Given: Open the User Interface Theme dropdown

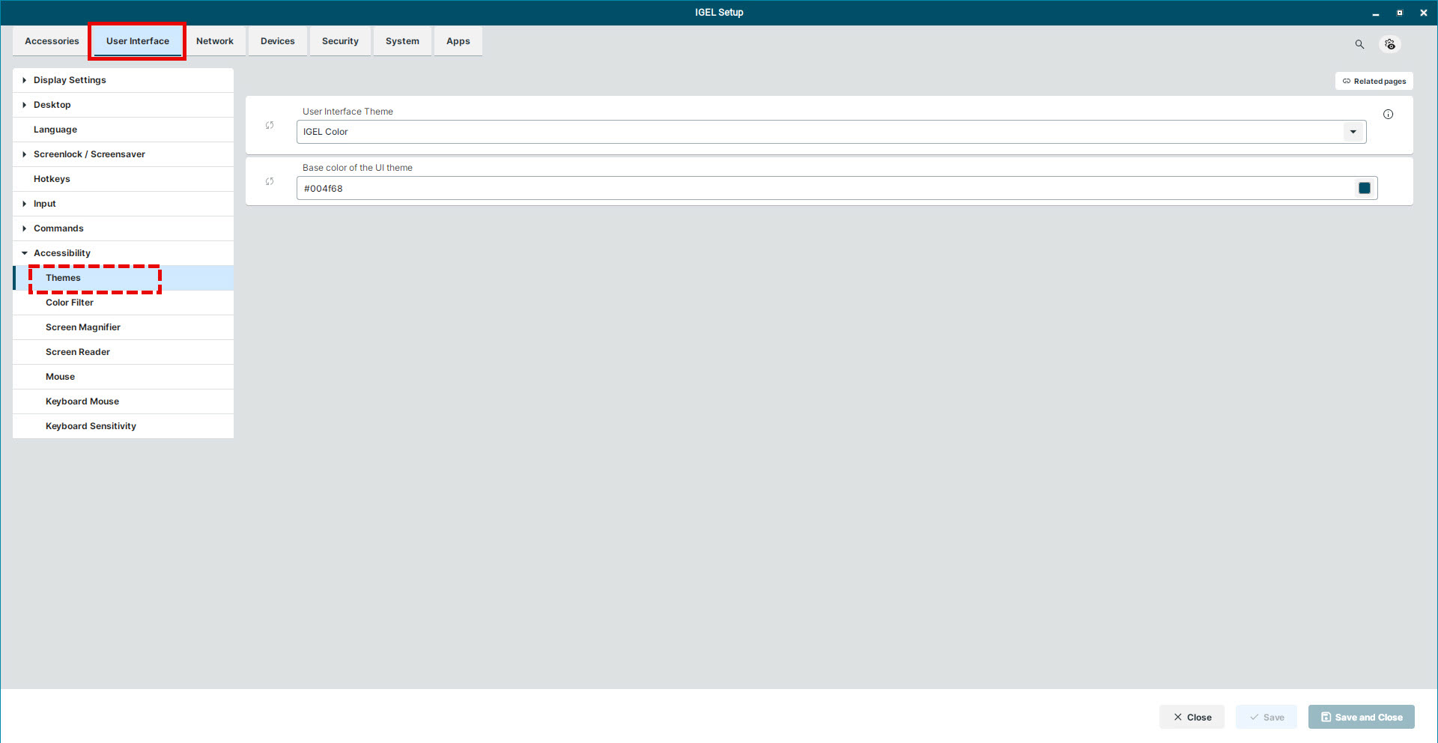Looking at the screenshot, I should pos(1353,132).
